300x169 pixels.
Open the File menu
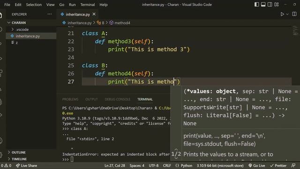tap(7, 5)
